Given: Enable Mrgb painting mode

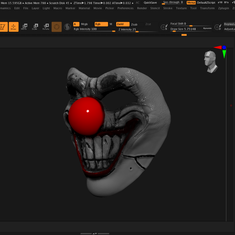Looking at the screenshot, I should point(84,24).
